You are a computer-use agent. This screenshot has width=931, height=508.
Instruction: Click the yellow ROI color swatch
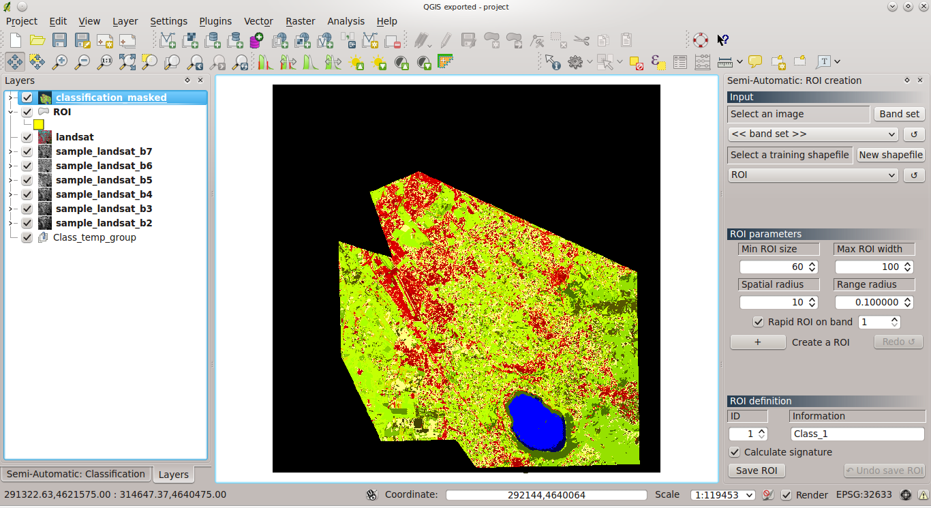[x=38, y=124]
